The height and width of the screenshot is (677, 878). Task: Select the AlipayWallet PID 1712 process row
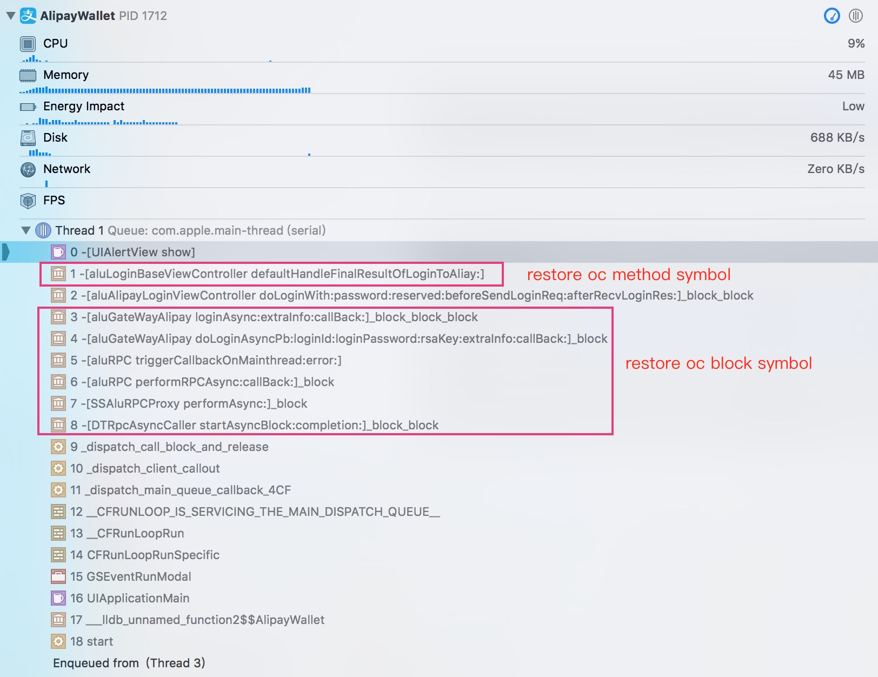pyautogui.click(x=439, y=16)
